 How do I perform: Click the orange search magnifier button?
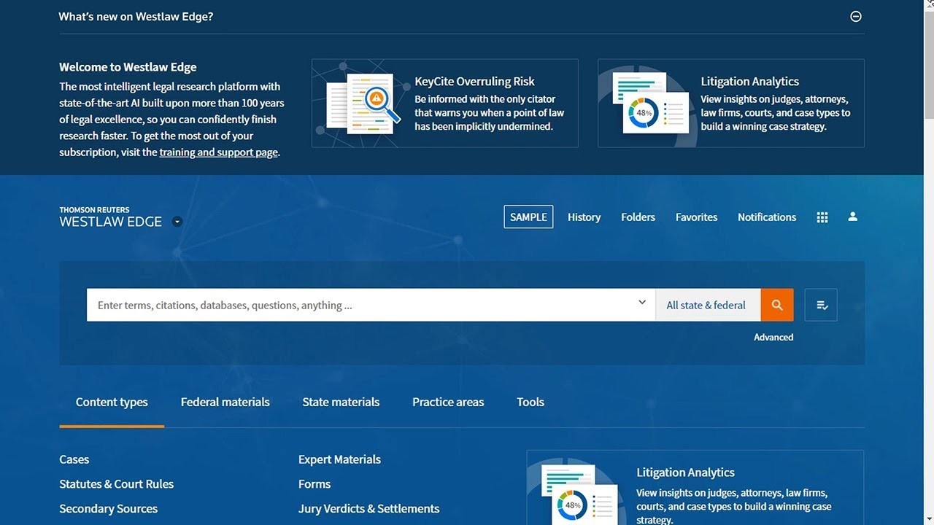click(x=777, y=305)
